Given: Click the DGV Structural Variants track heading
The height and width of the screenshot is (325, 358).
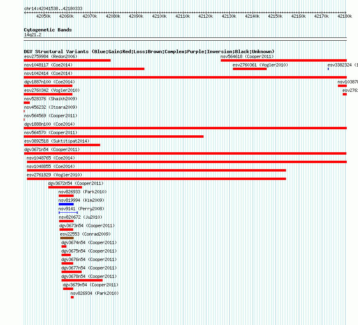Looking at the screenshot, I should [x=149, y=52].
